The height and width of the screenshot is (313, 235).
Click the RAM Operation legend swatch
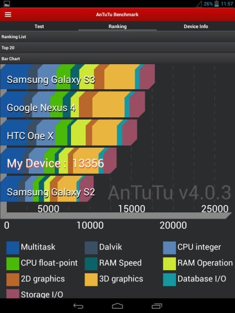click(169, 263)
